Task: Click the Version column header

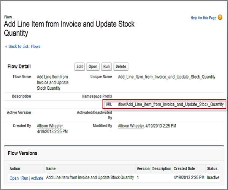Action: [x=143, y=168]
